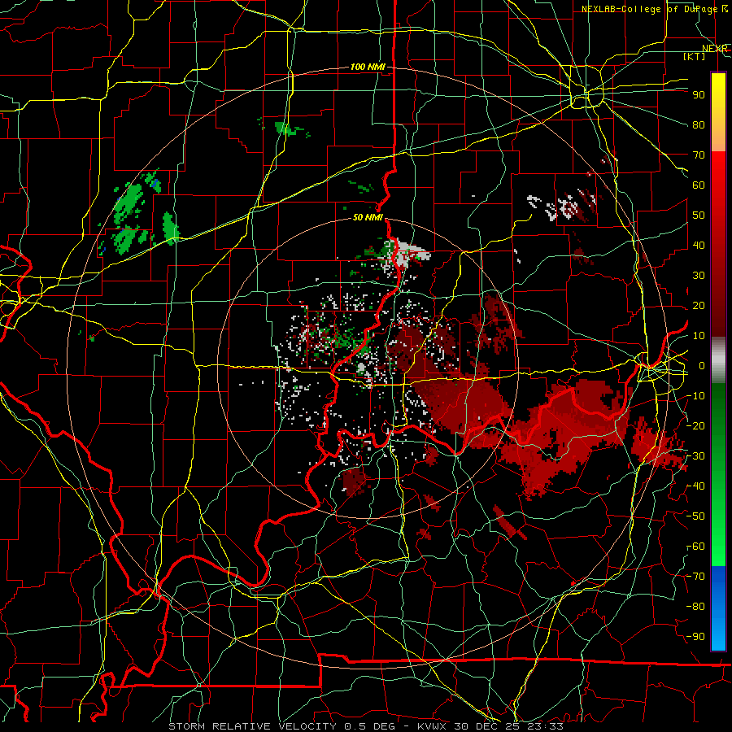Click the -30 value on velocity scale
The image size is (732, 732).
[695, 455]
